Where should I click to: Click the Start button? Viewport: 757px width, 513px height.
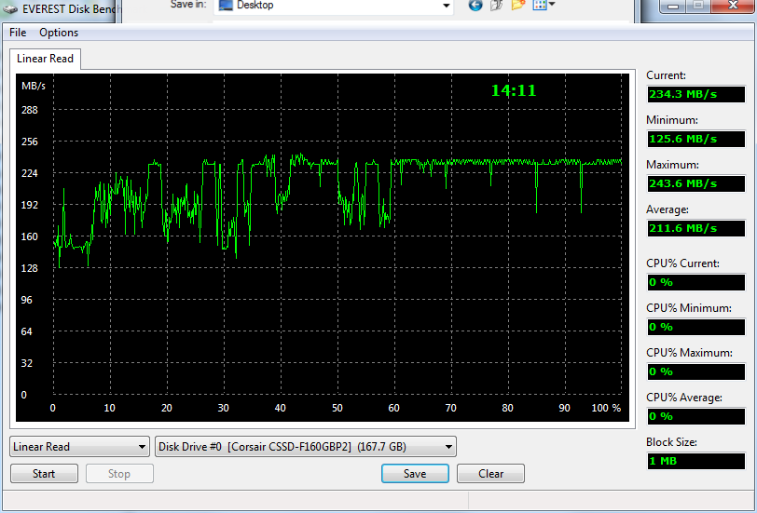(x=44, y=474)
